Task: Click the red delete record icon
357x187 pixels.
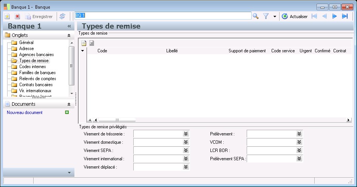Action: point(17,16)
